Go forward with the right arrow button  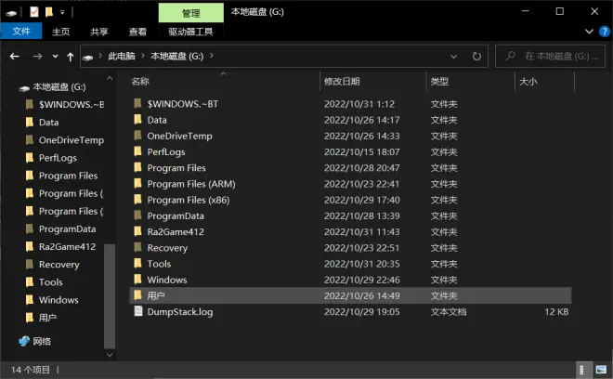click(37, 57)
